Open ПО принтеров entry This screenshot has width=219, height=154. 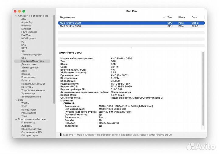[x=30, y=135]
